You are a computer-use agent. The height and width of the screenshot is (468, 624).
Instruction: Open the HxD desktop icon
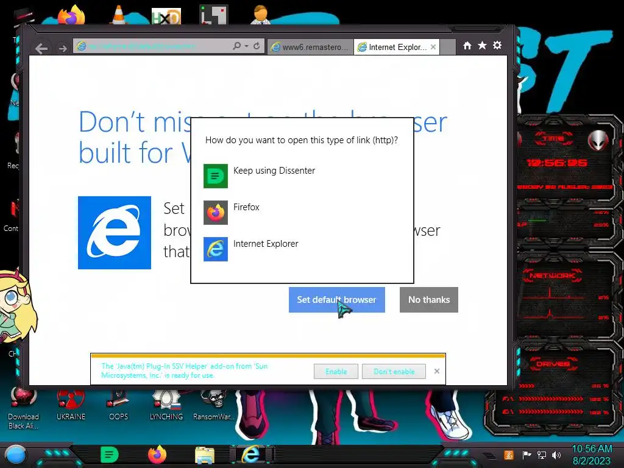tap(166, 16)
